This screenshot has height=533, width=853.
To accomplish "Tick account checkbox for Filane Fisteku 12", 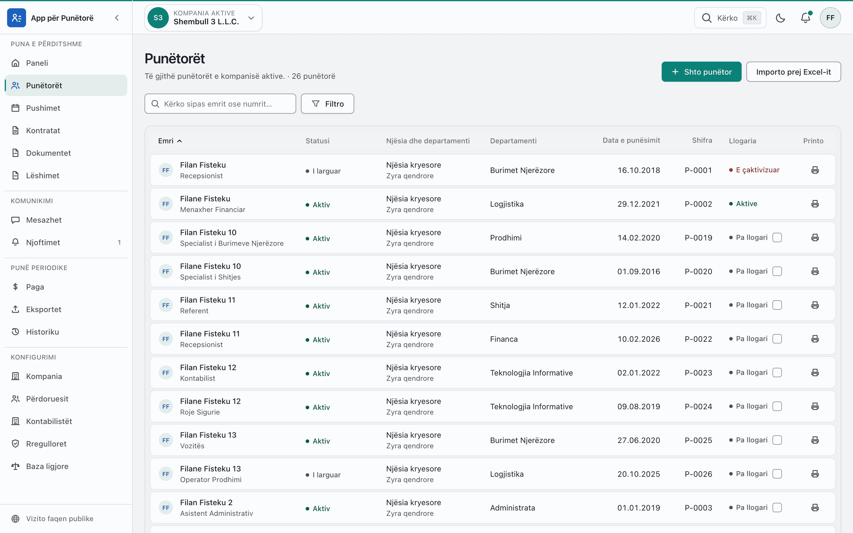I will [x=777, y=407].
